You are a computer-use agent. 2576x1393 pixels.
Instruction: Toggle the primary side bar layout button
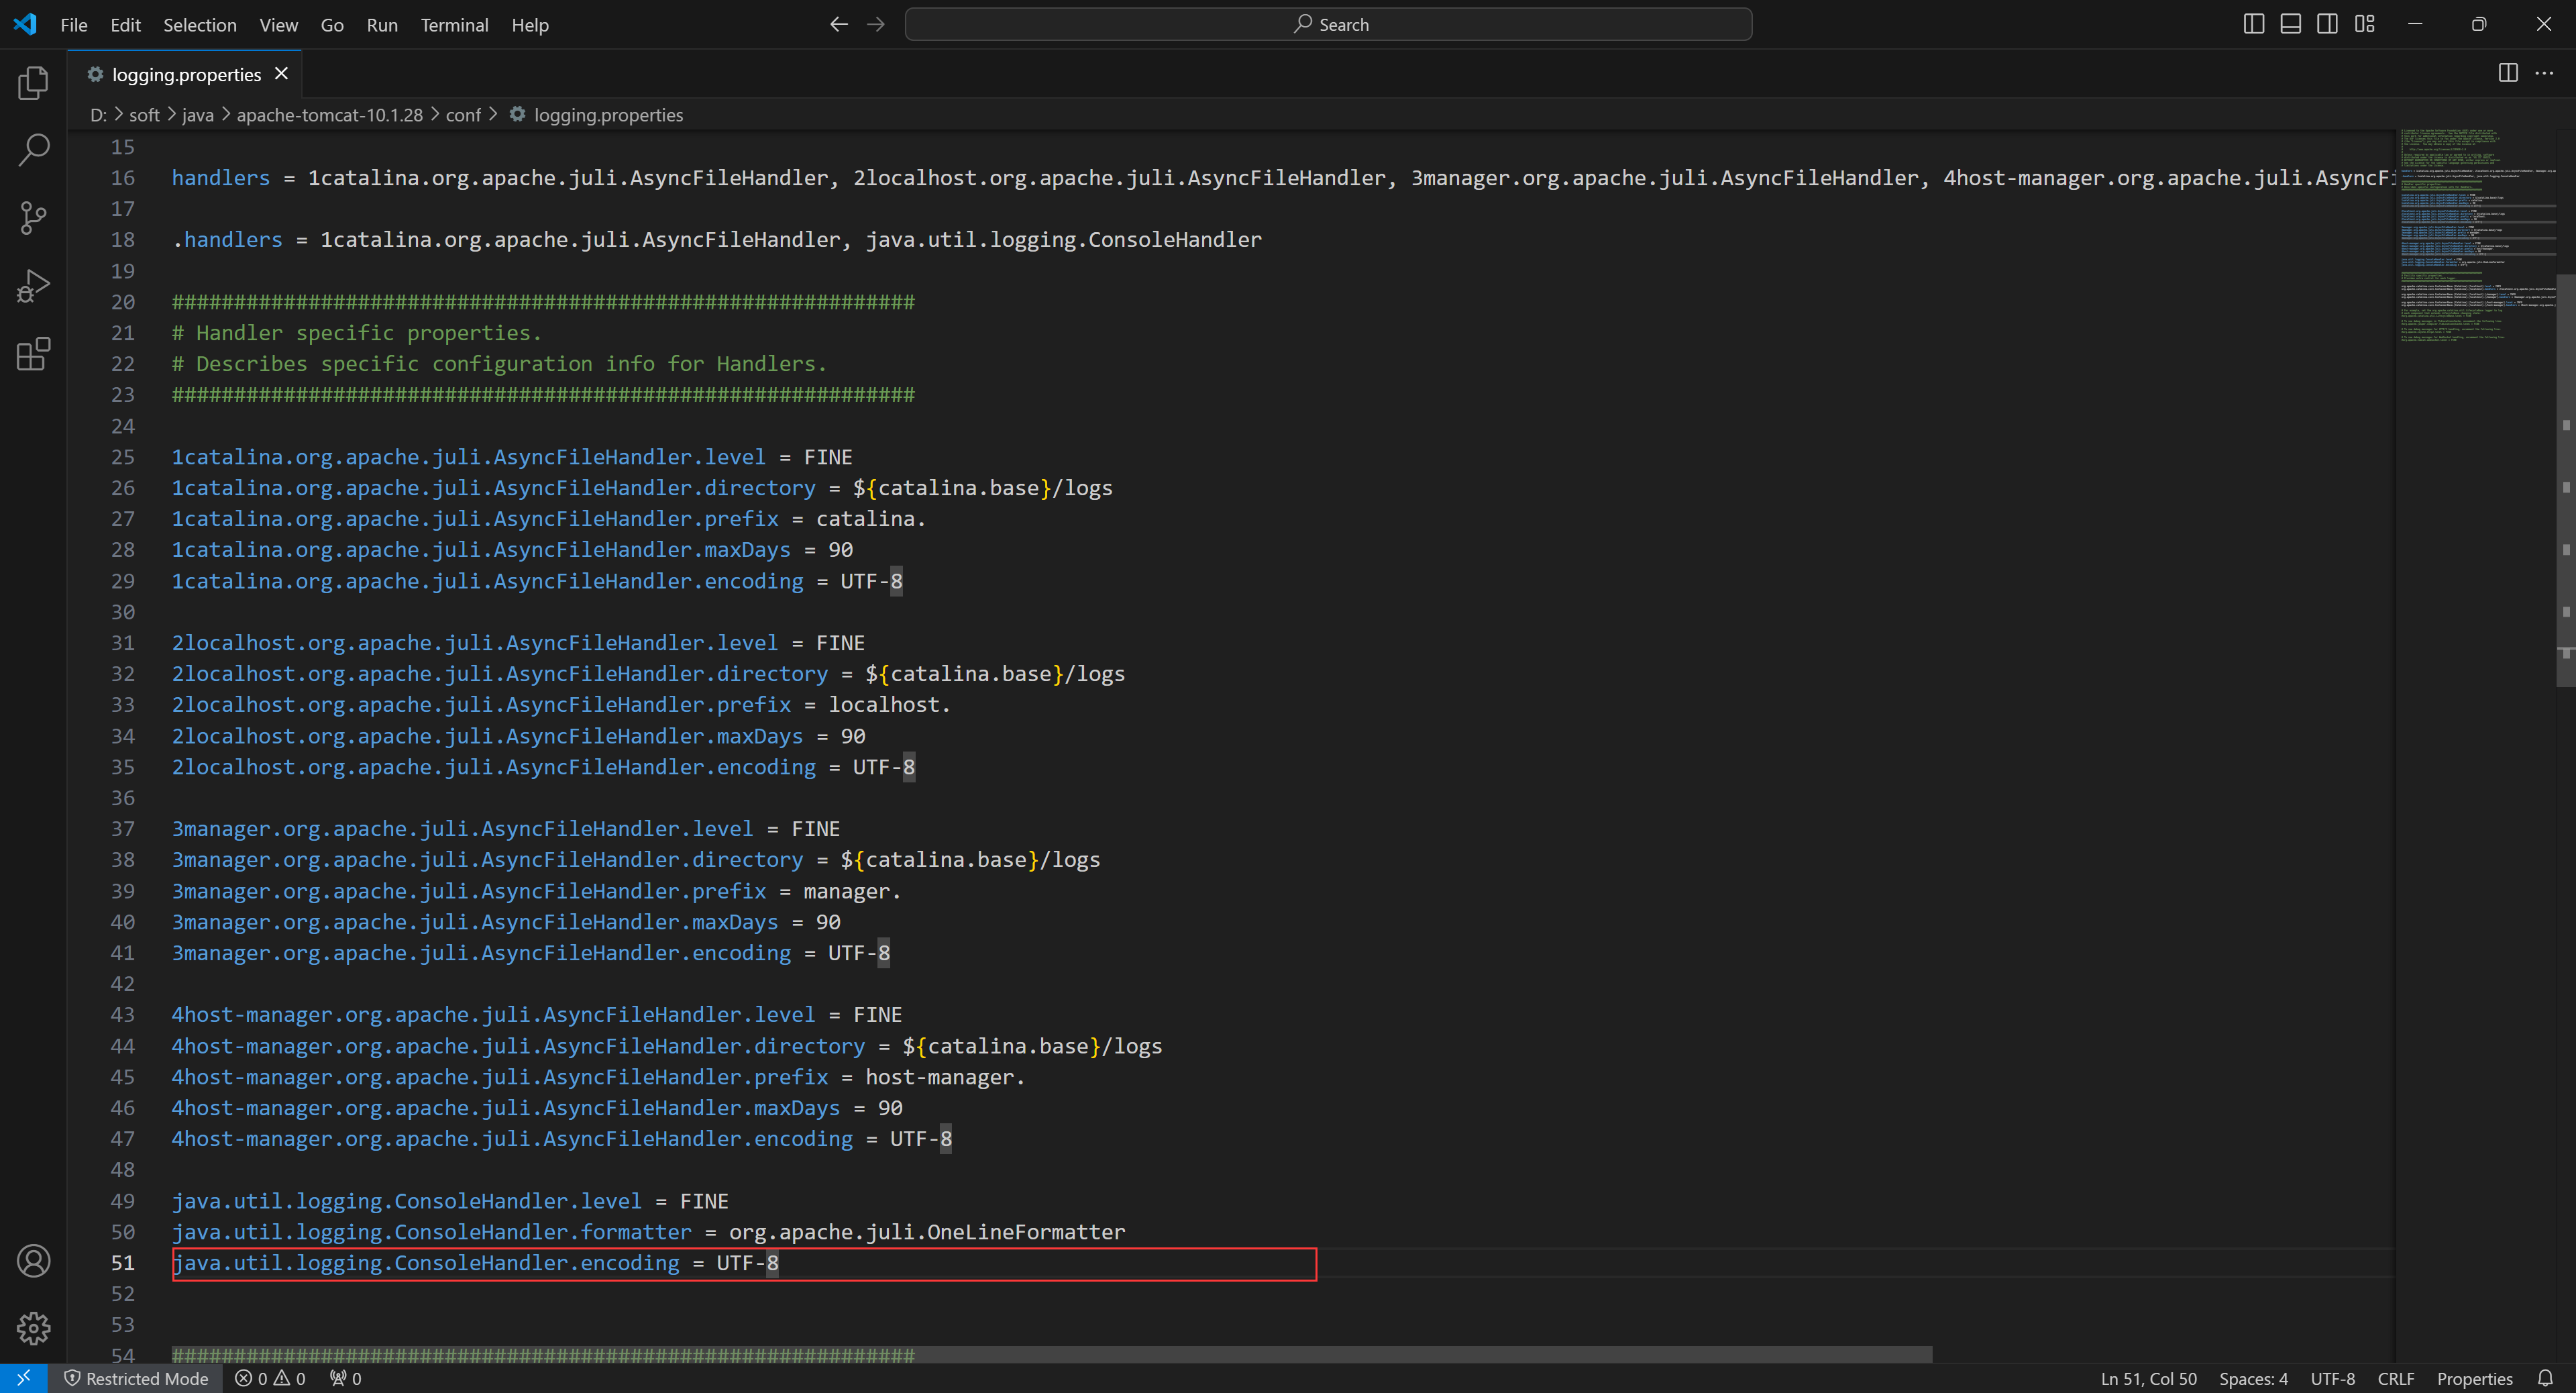pos(2253,24)
